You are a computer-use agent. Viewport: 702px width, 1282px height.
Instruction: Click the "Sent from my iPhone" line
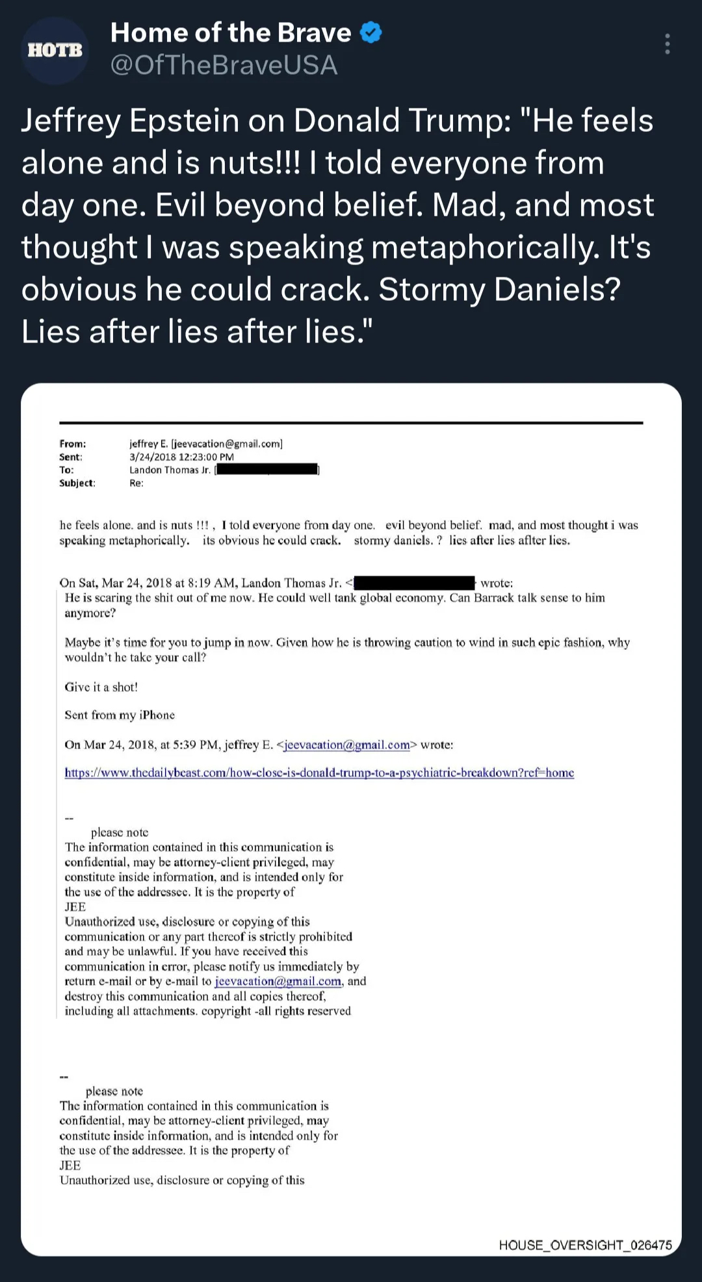pyautogui.click(x=120, y=715)
